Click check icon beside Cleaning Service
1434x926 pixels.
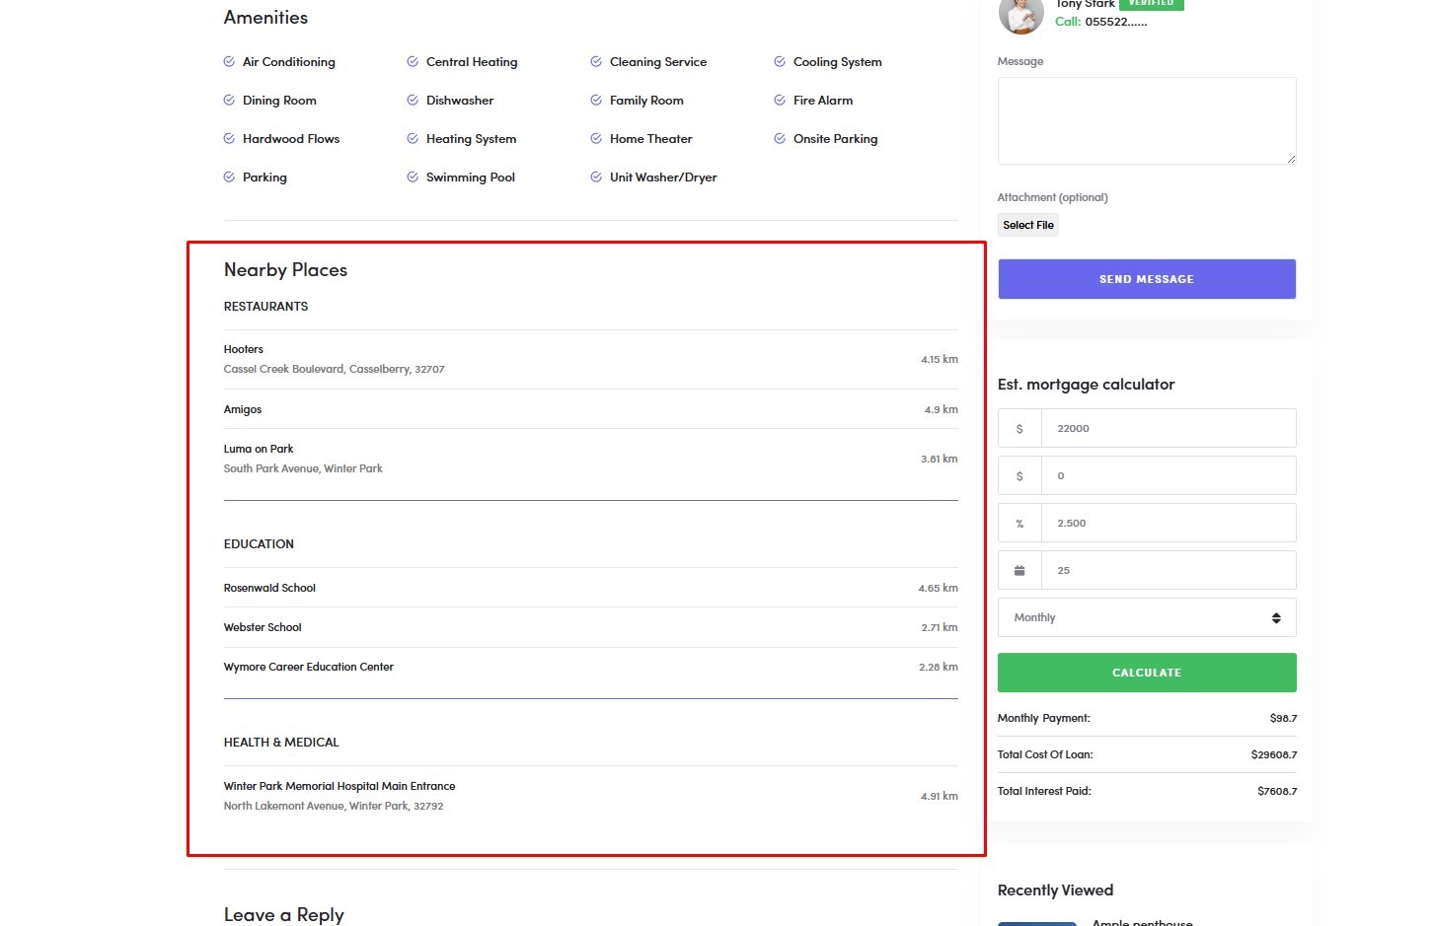coord(596,61)
